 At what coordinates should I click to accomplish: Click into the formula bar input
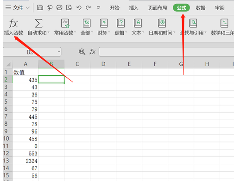coord(166,52)
